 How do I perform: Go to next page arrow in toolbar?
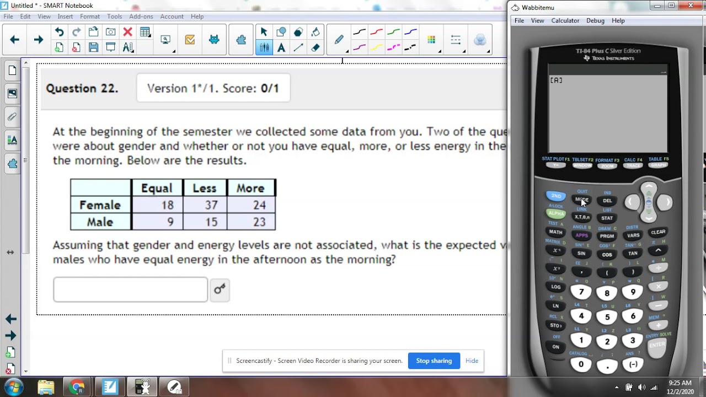click(x=38, y=40)
